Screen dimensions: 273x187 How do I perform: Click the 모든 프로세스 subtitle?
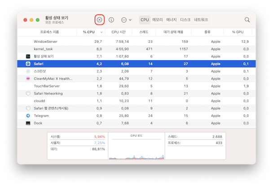tap(54, 22)
